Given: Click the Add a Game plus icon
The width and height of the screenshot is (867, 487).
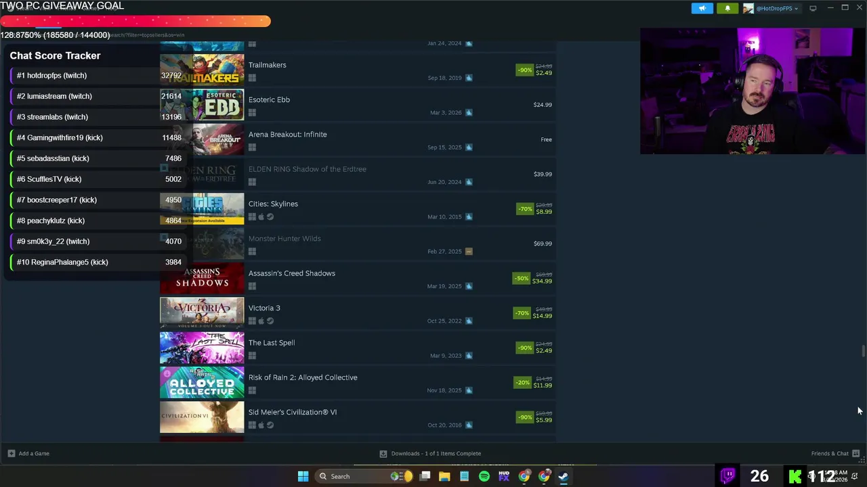Looking at the screenshot, I should (x=11, y=453).
